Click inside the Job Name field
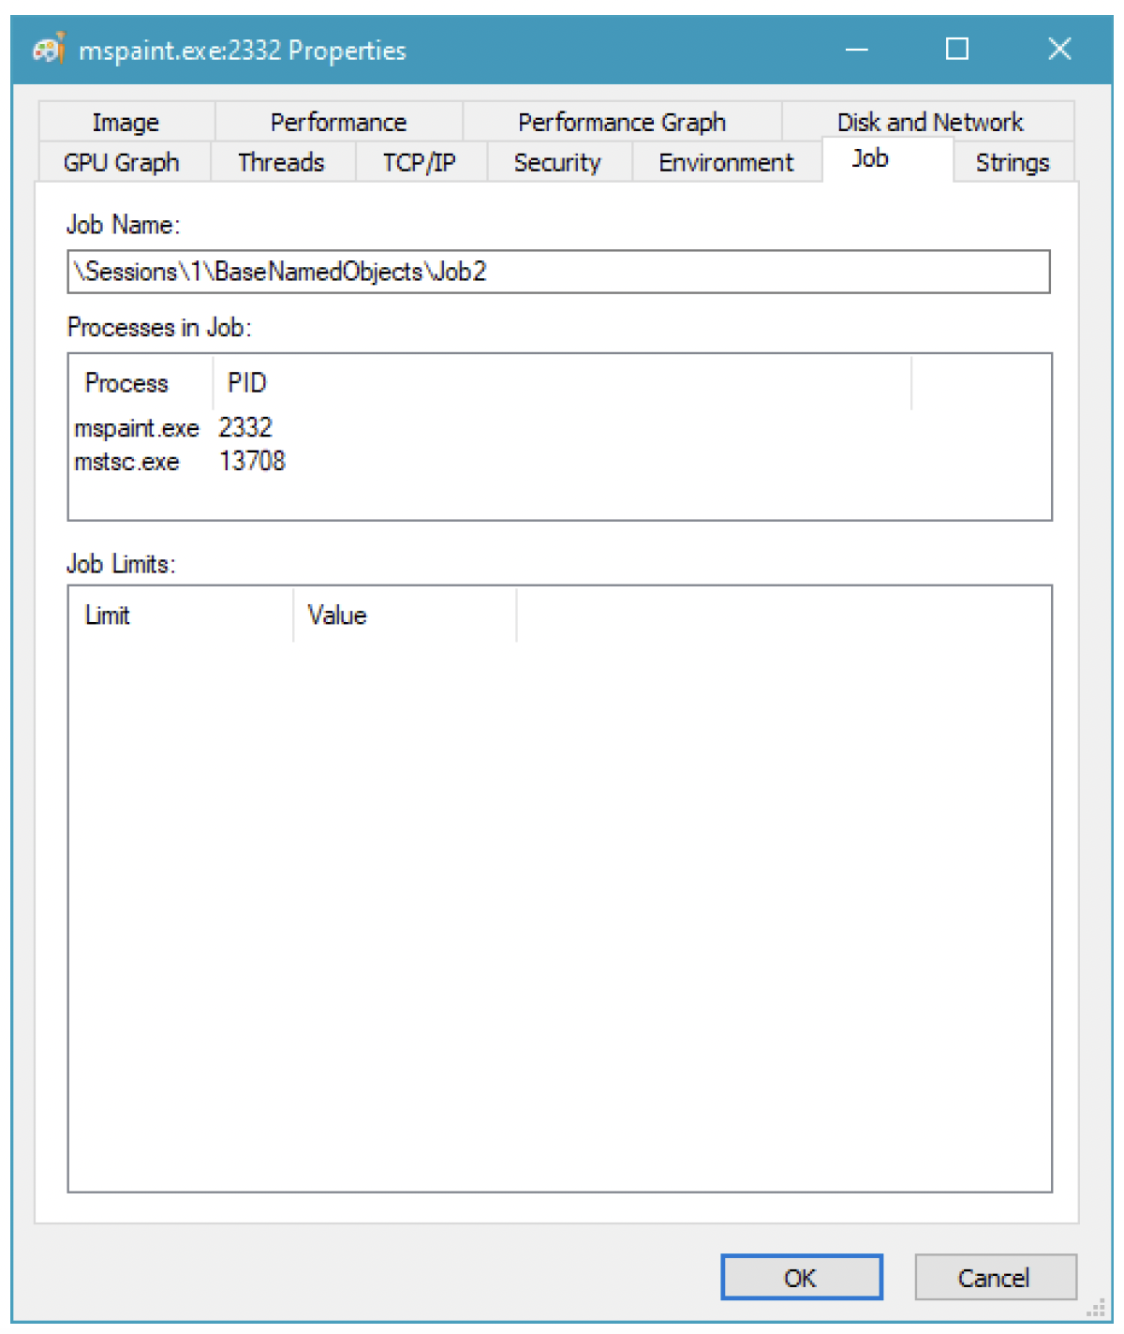This screenshot has height=1334, width=1124. pyautogui.click(x=558, y=272)
